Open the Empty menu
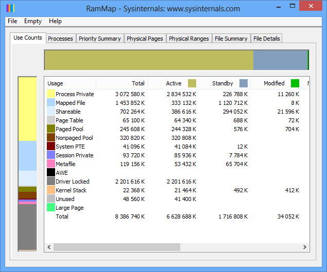327x272 pixels. click(x=33, y=21)
